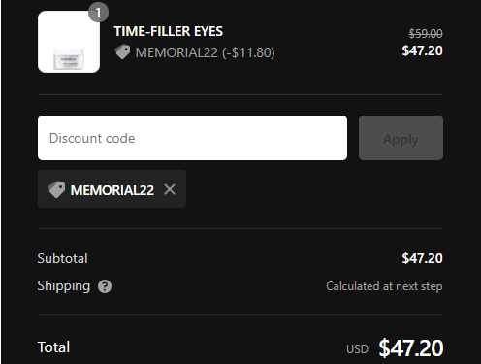The height and width of the screenshot is (364, 481).
Task: Click the Calculated at next step text
Action: [x=384, y=286]
